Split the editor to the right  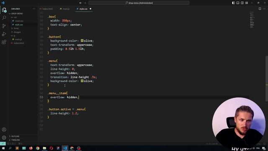(x=260, y=9)
